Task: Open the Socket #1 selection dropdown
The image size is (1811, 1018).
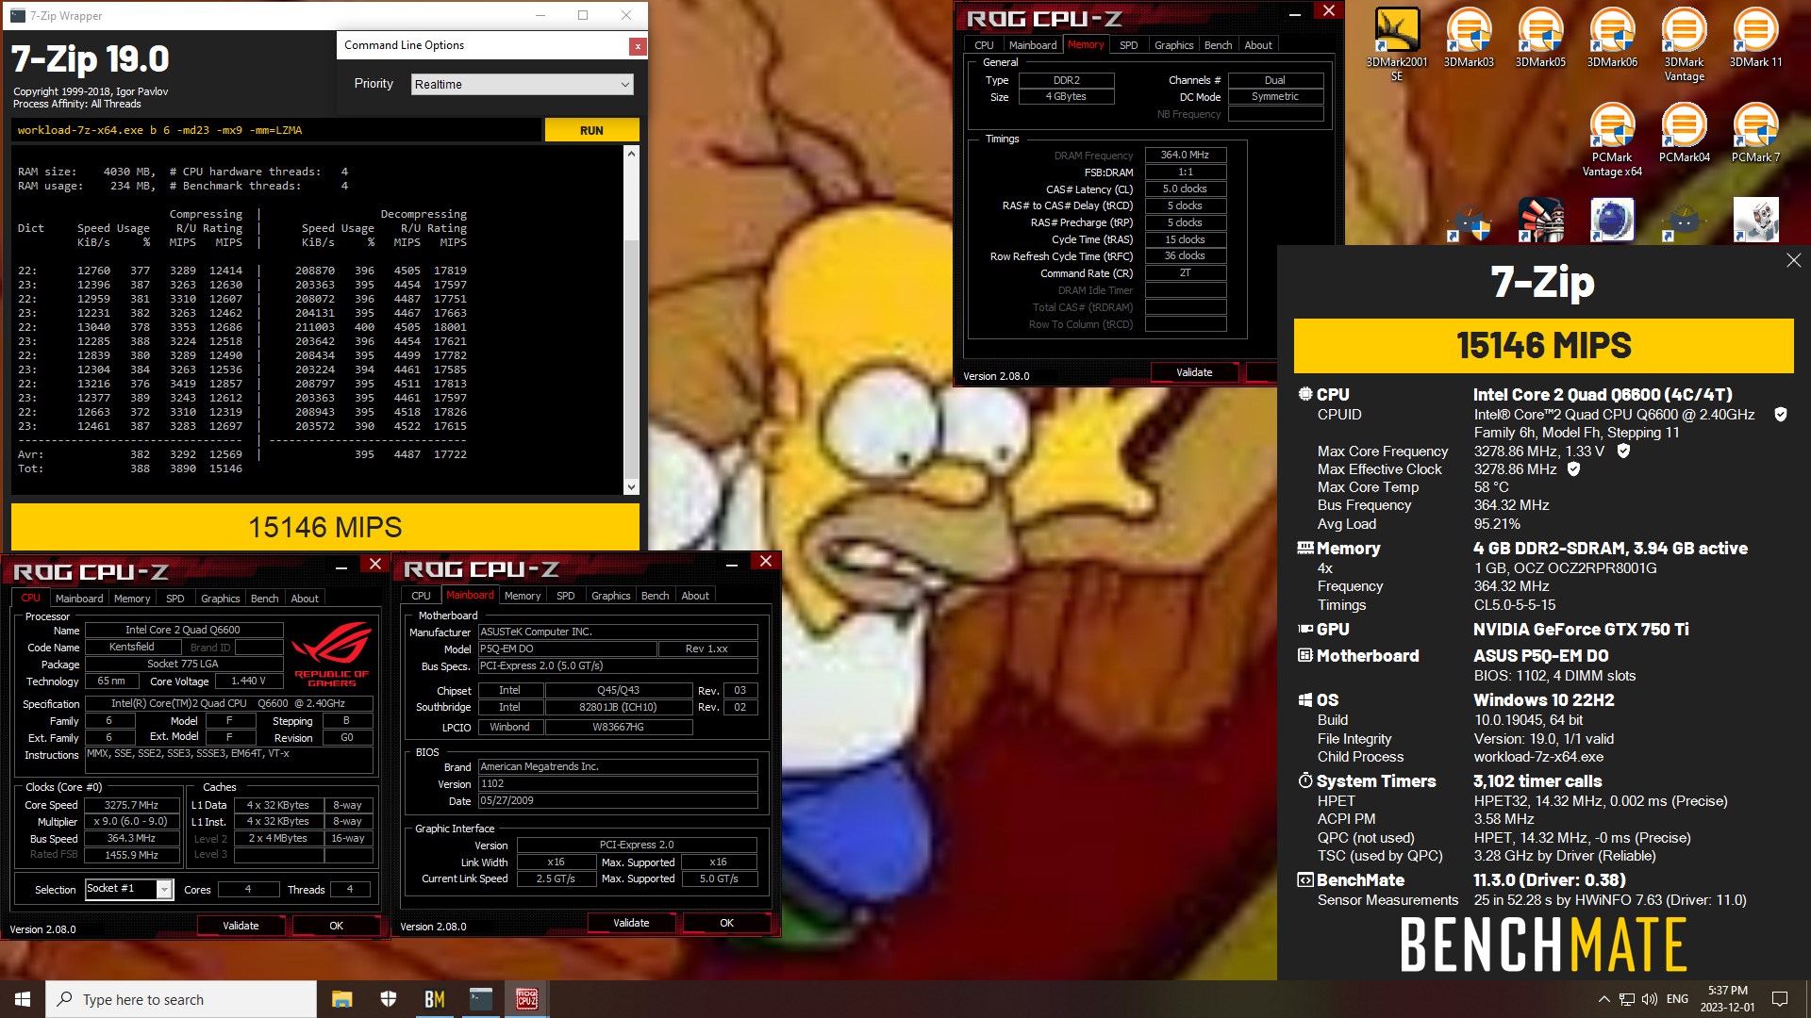Action: pyautogui.click(x=128, y=889)
